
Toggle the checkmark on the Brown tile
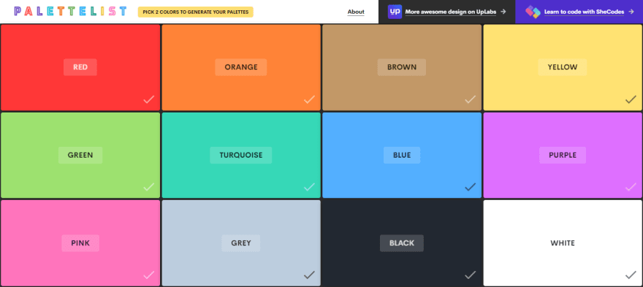pyautogui.click(x=470, y=99)
